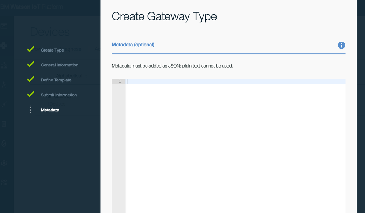Open Boards from the dimmed sidebar
Image resolution: width=365 pixels, height=213 pixels.
(4, 26)
